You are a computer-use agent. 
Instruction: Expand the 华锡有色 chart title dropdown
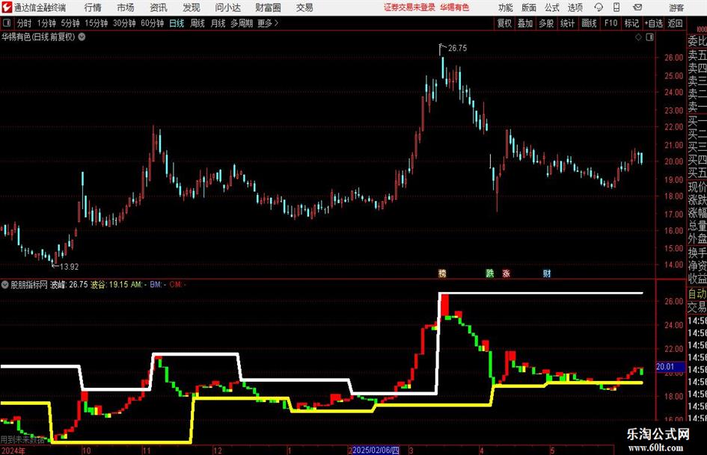82,37
